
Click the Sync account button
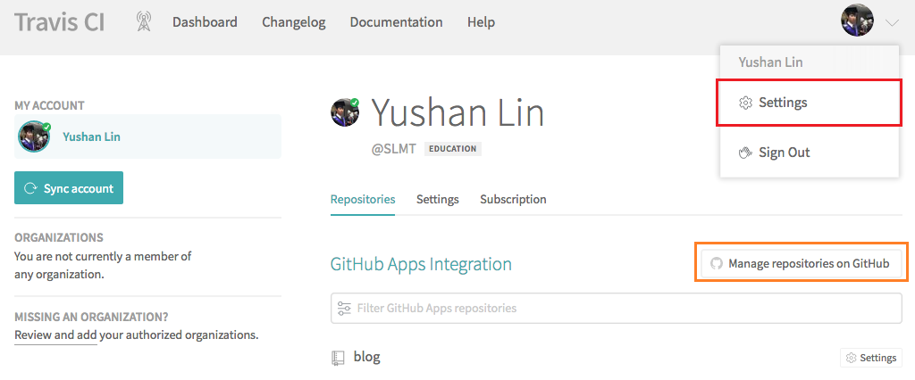(69, 187)
